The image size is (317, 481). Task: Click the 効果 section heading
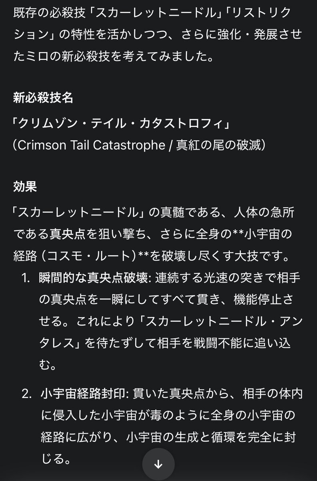point(25,187)
